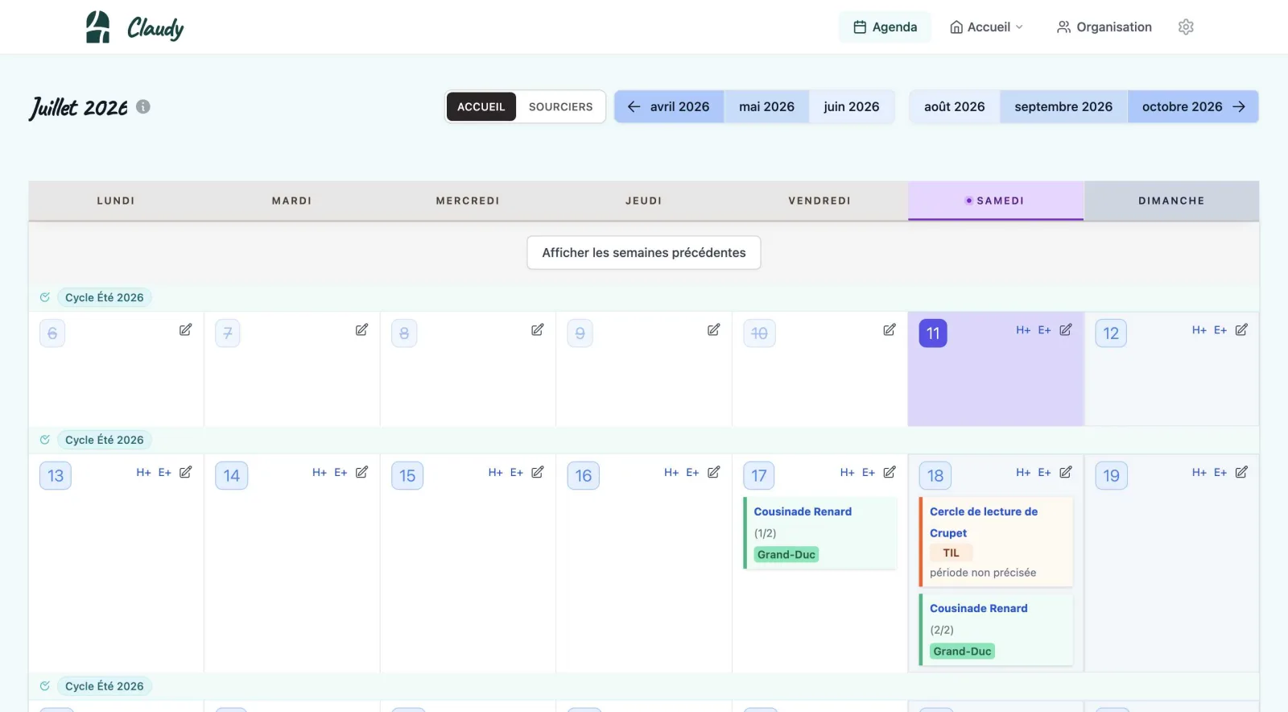Go back to avril 2026
The width and height of the screenshot is (1288, 712).
[x=669, y=106]
